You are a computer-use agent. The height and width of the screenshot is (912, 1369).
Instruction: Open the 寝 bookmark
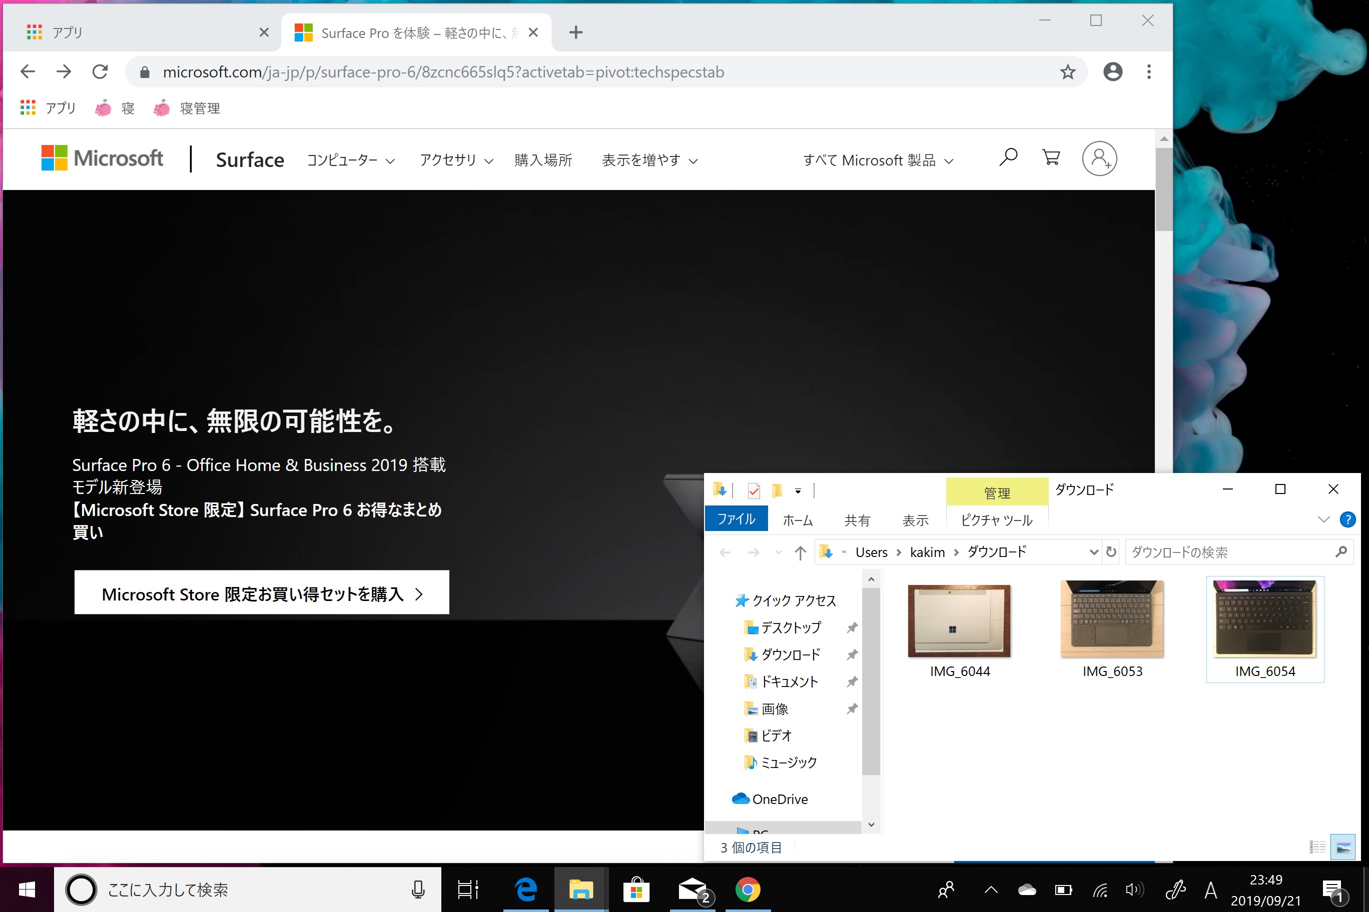tap(115, 108)
